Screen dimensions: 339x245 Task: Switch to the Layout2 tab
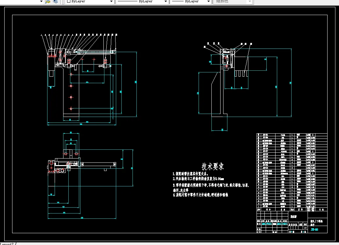7,244
